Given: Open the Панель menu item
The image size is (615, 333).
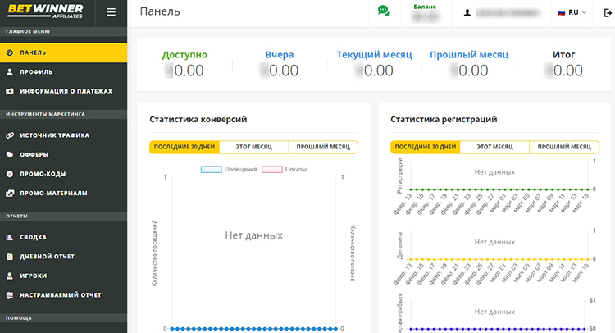Looking at the screenshot, I should tap(63, 52).
